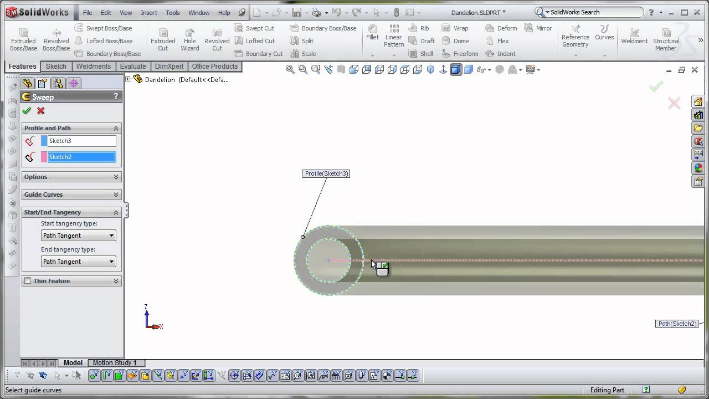Viewport: 709px width, 399px height.
Task: Open Reference Geometry tool
Action: tap(576, 37)
